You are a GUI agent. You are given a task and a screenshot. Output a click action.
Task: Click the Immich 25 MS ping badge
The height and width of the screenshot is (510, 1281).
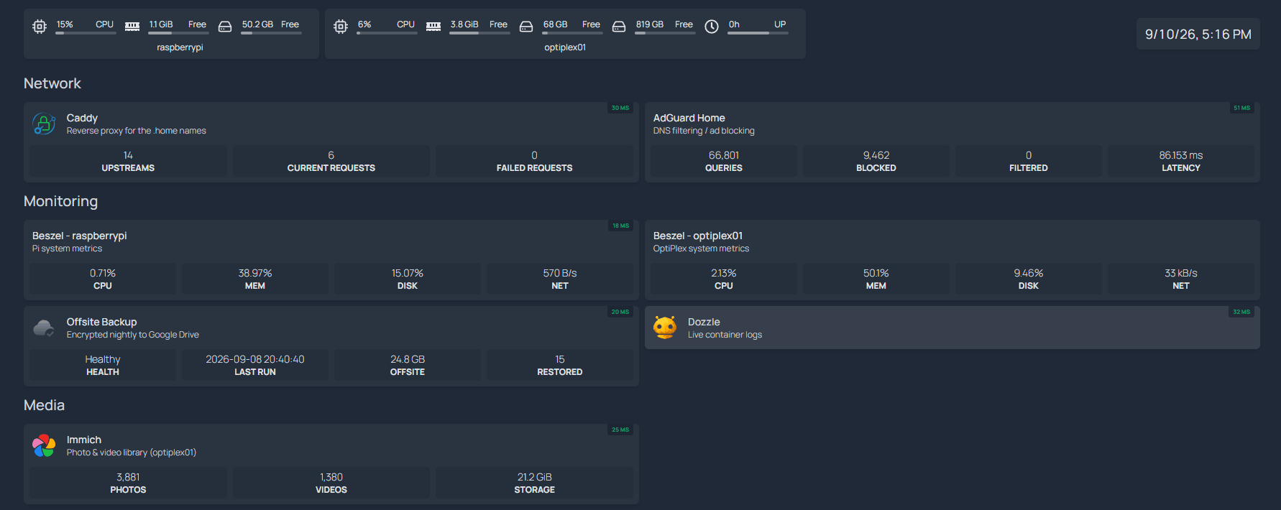coord(620,430)
